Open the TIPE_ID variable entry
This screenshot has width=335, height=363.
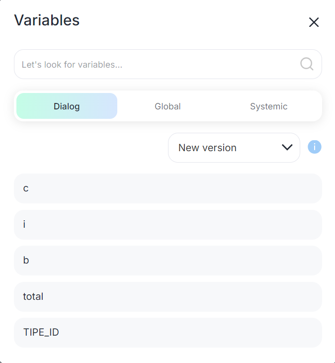(x=167, y=333)
